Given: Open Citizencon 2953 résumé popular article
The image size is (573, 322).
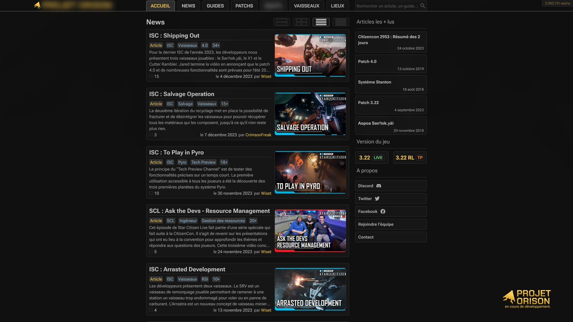Looking at the screenshot, I should [x=391, y=42].
